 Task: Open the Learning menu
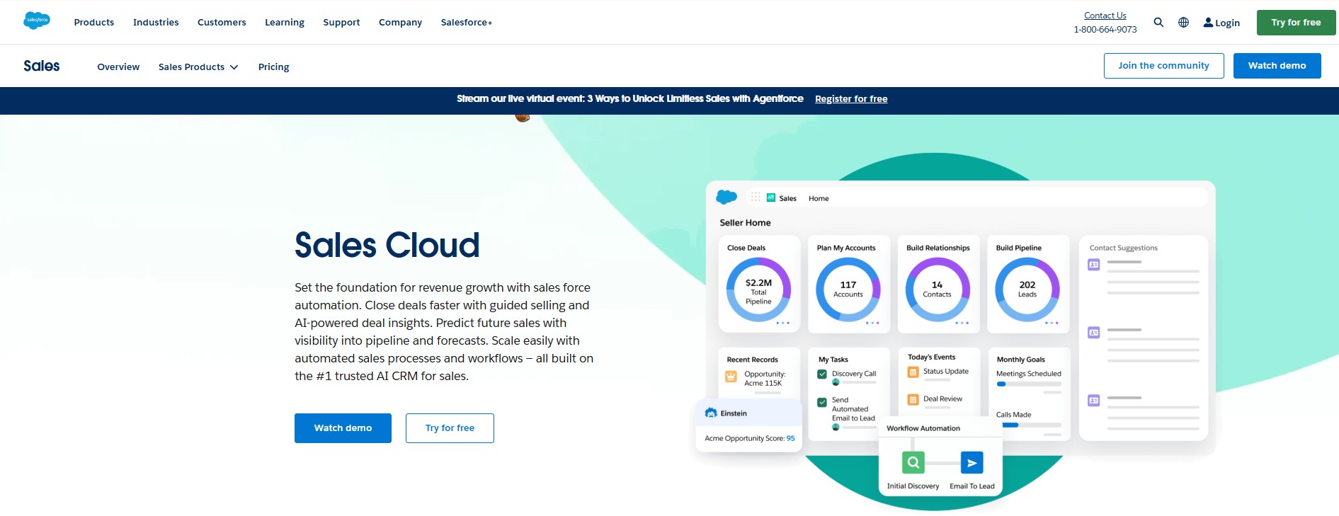(x=285, y=22)
